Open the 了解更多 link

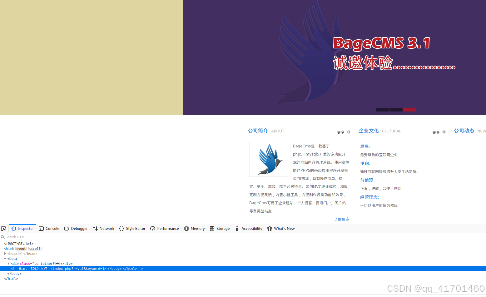click(342, 219)
